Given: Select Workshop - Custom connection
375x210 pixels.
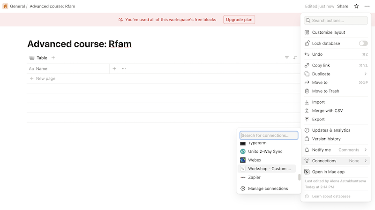Looking at the screenshot, I should pyautogui.click(x=267, y=169).
